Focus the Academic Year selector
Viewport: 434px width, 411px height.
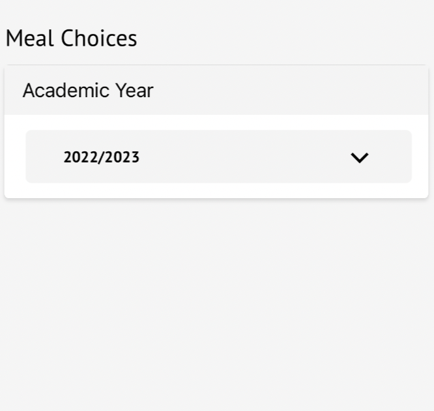pyautogui.click(x=218, y=157)
